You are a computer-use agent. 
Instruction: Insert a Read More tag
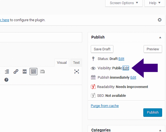(x=25, y=71)
